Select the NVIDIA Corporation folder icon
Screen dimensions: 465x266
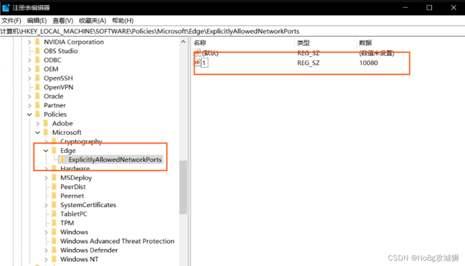(38, 42)
